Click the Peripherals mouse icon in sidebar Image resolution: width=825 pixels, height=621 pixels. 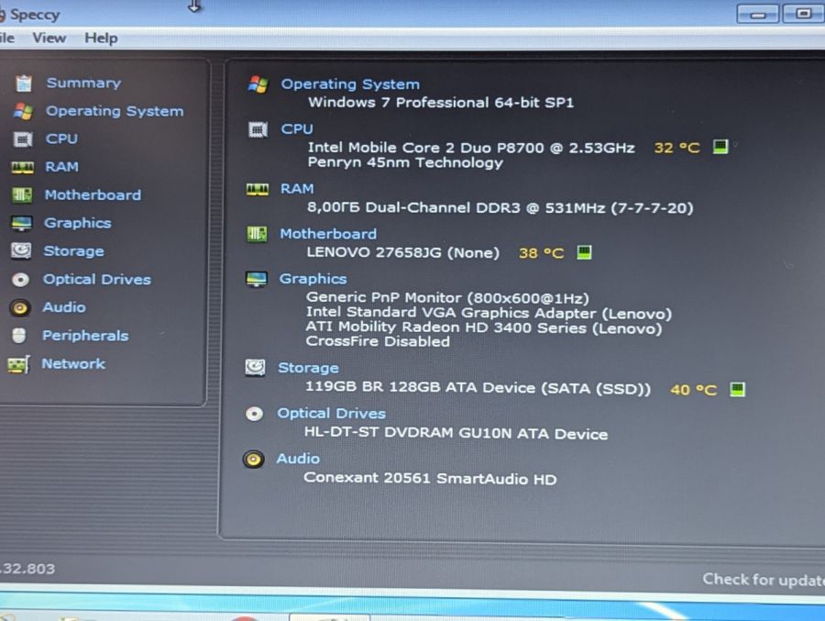[19, 336]
